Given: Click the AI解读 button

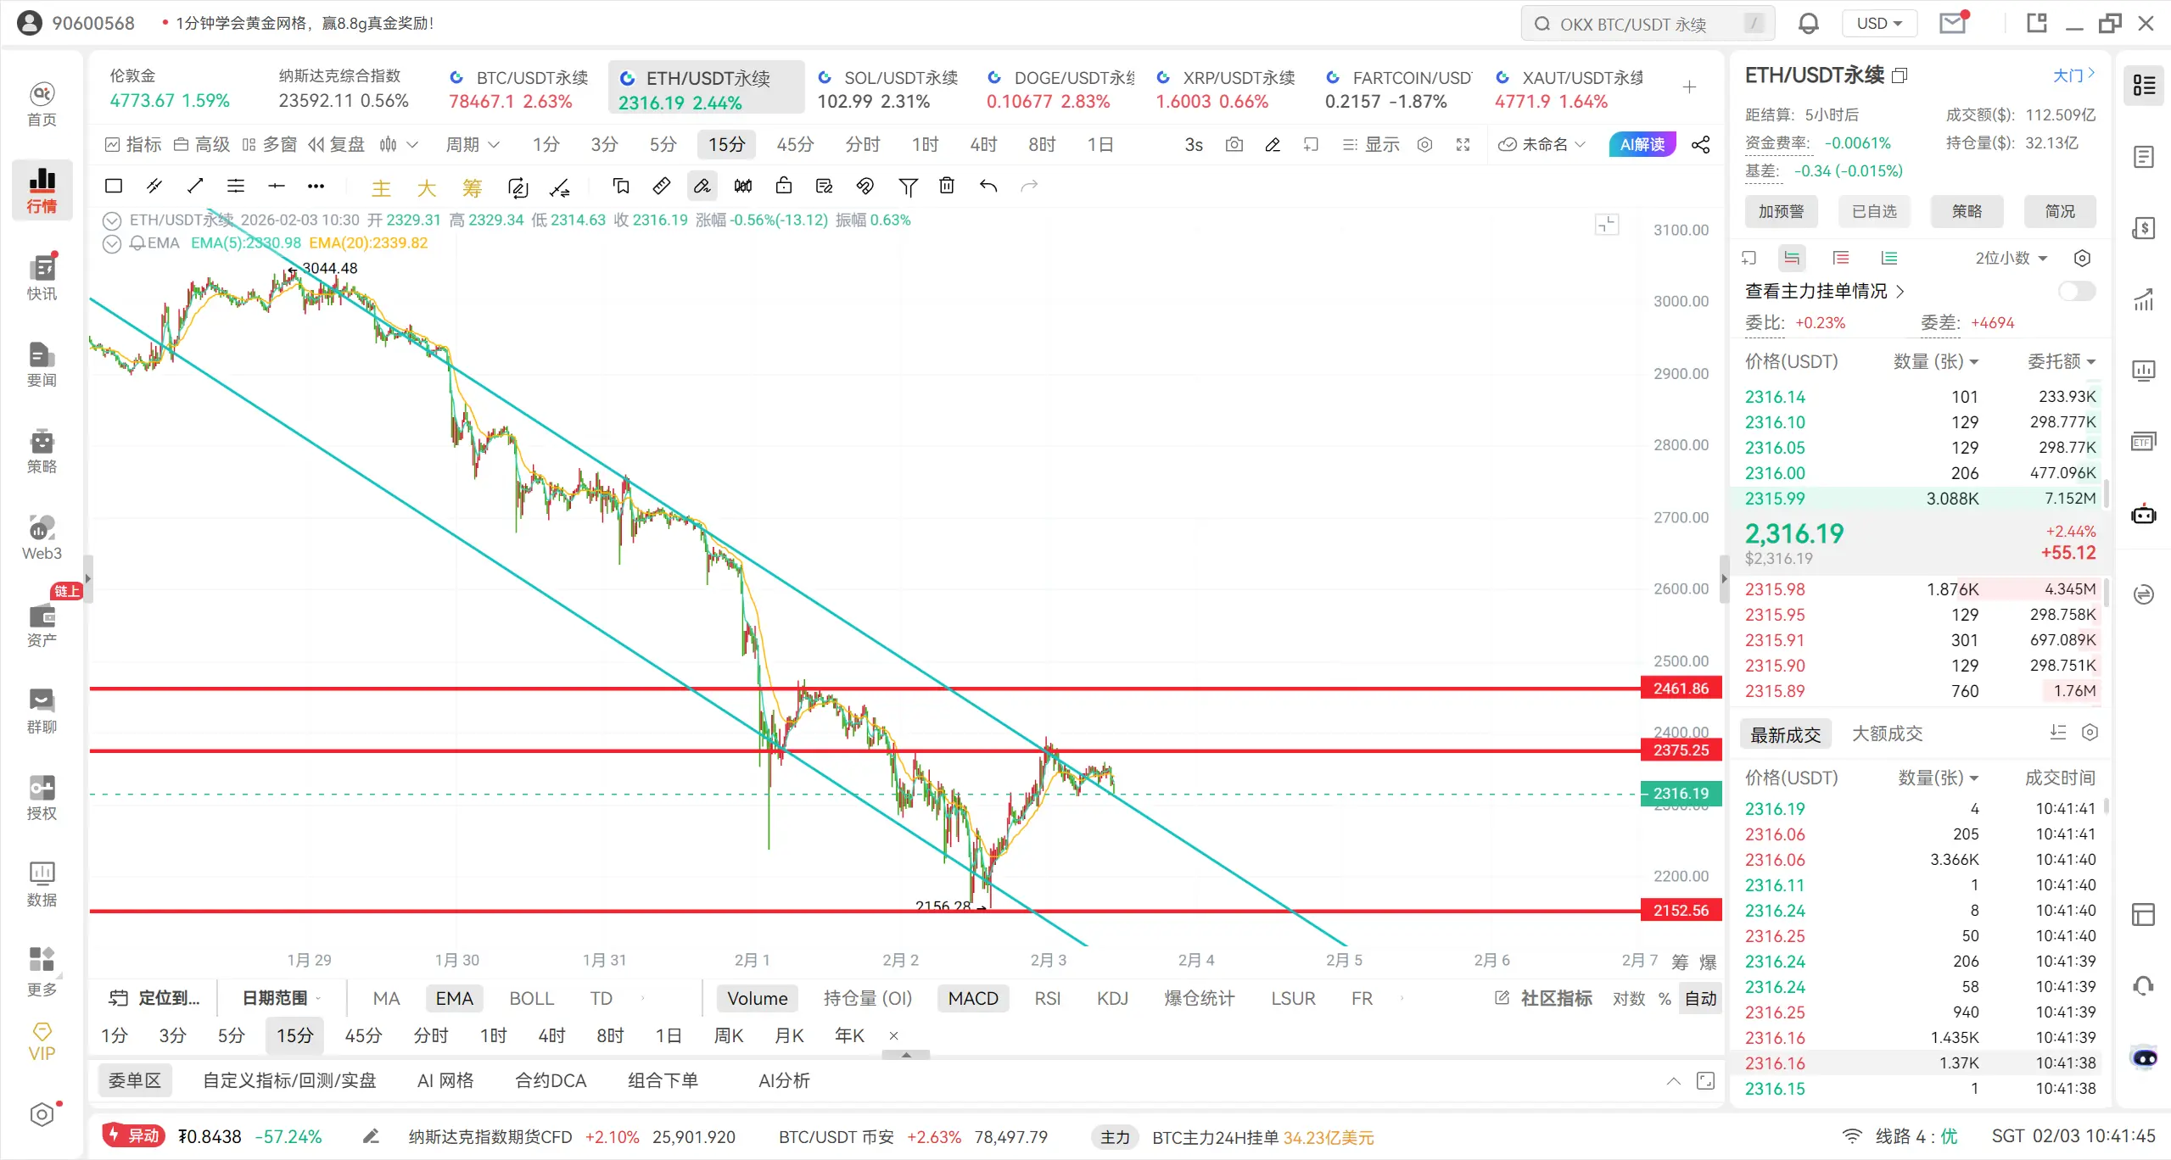Looking at the screenshot, I should [1642, 145].
